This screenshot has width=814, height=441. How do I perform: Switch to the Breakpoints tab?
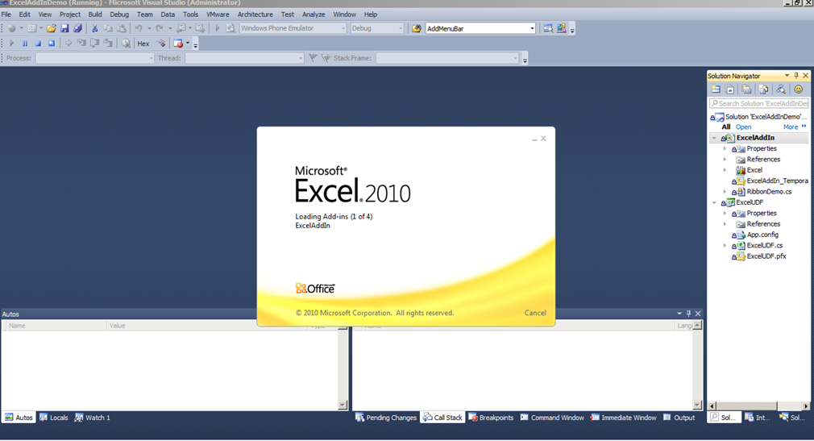pos(491,418)
